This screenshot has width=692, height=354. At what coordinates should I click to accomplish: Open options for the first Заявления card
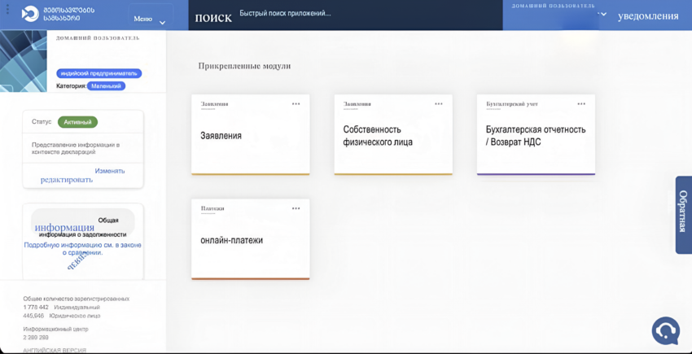[x=296, y=104]
